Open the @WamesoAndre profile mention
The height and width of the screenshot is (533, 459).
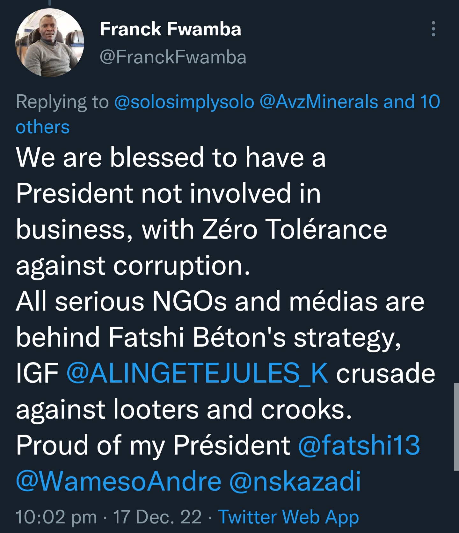click(x=119, y=481)
